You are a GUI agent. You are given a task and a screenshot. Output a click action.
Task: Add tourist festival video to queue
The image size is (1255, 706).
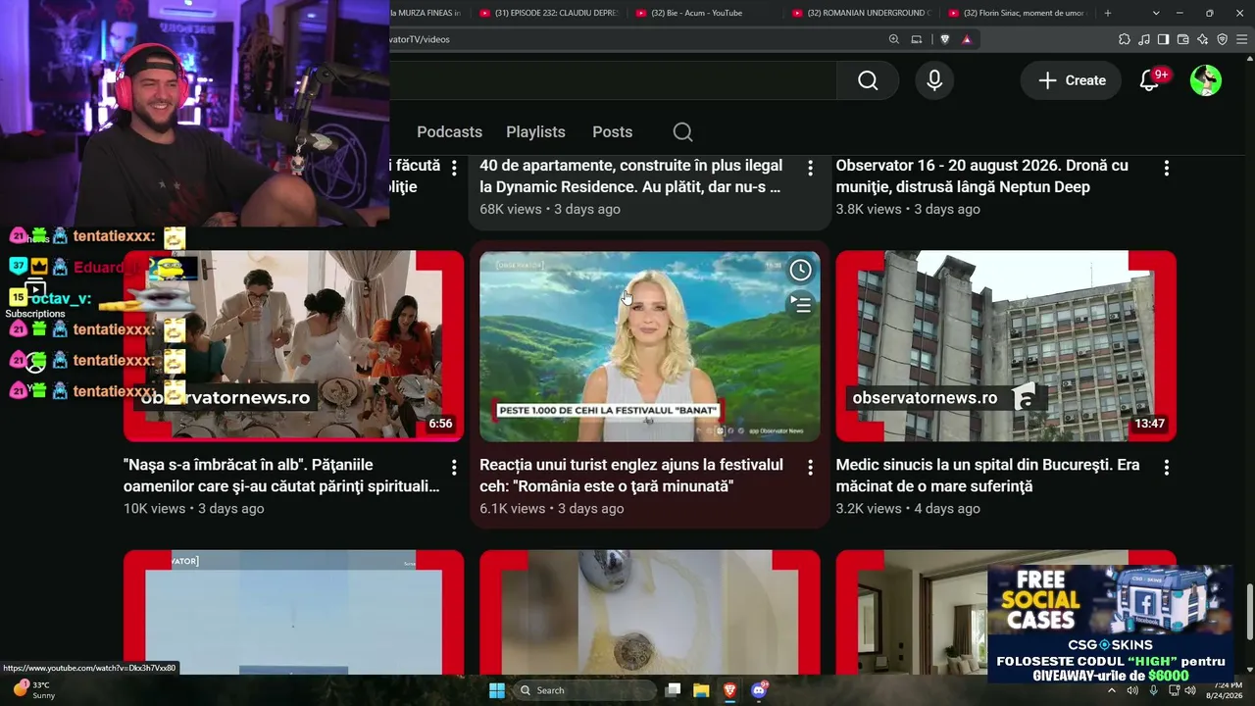[801, 305]
